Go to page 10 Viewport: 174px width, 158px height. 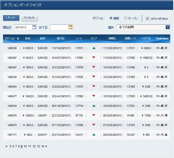(25, 146)
